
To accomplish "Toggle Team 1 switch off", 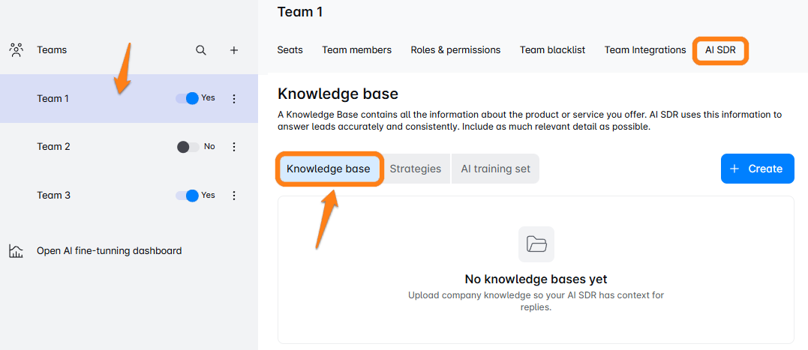I will click(x=187, y=98).
